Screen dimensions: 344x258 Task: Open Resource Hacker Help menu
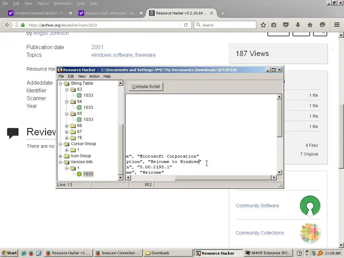[107, 76]
